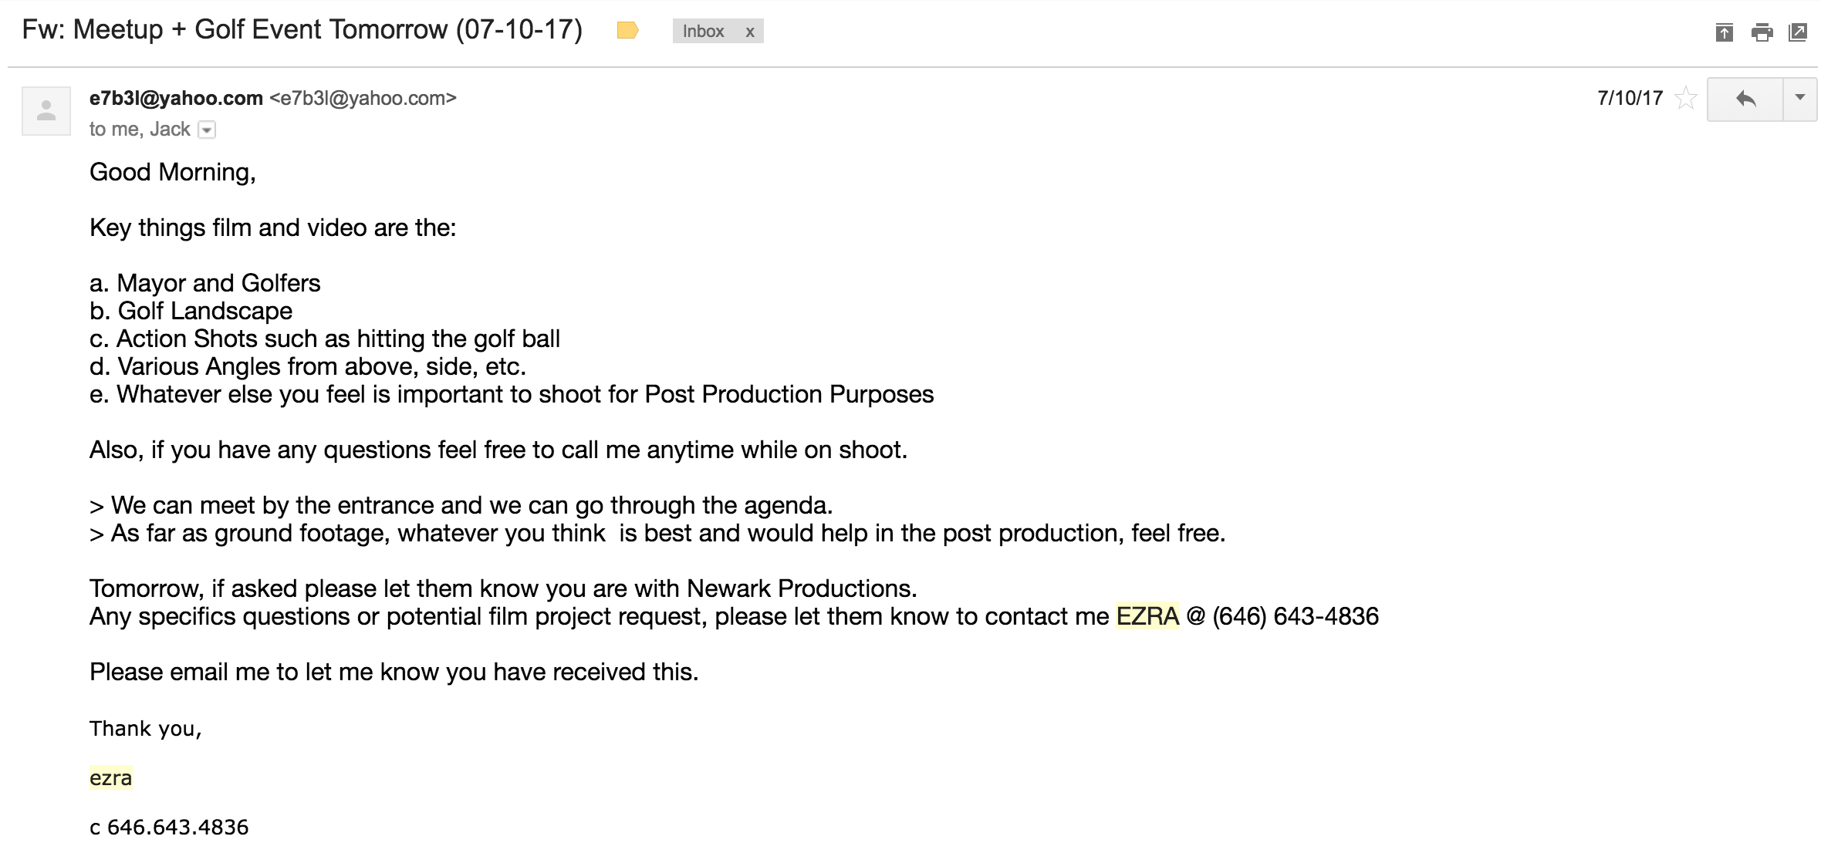Click the bold sender name e7b3l@yahoo.com
The height and width of the screenshot is (853, 1821).
[176, 98]
